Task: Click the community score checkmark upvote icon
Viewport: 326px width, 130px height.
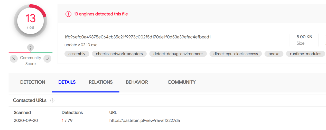Action: [x=47, y=59]
